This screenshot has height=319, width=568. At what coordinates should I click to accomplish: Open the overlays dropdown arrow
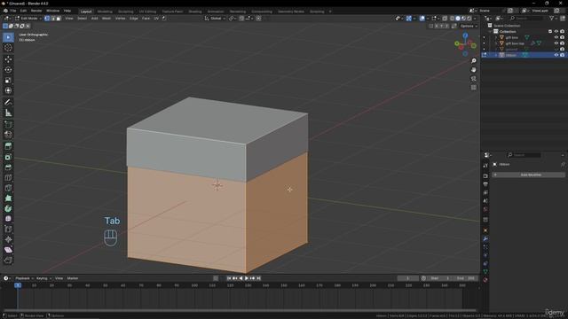point(428,18)
